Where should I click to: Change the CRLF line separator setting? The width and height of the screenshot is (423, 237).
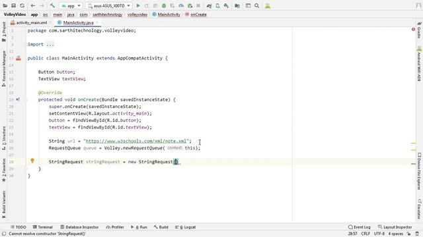tap(365, 234)
